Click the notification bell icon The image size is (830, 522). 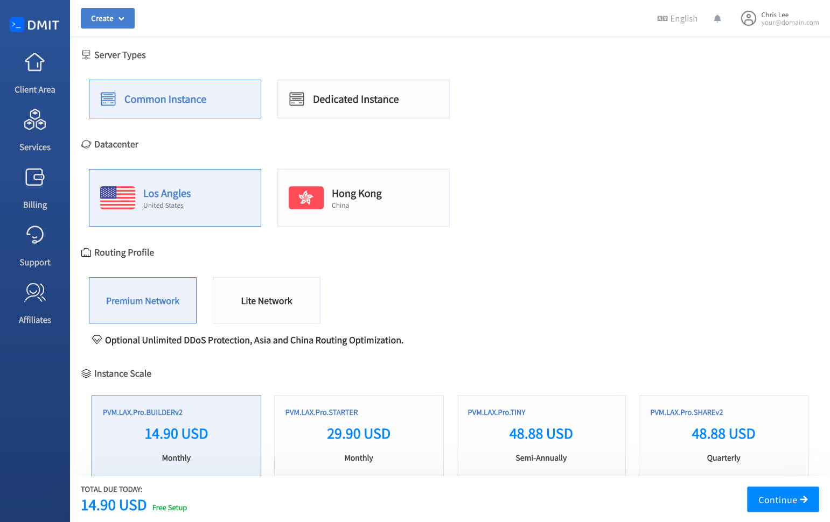pyautogui.click(x=717, y=19)
